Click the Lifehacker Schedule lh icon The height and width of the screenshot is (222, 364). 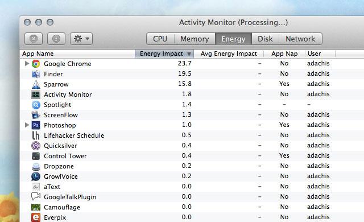(x=36, y=135)
